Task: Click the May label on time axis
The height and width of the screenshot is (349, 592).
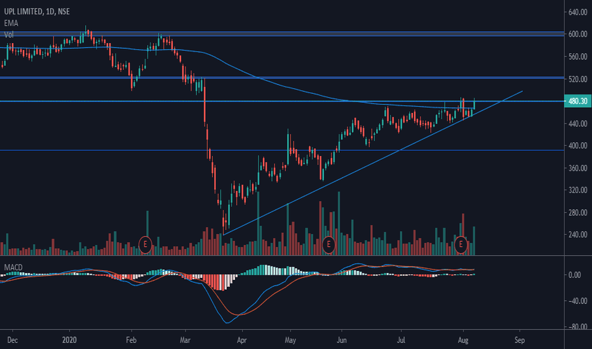Action: pyautogui.click(x=290, y=340)
